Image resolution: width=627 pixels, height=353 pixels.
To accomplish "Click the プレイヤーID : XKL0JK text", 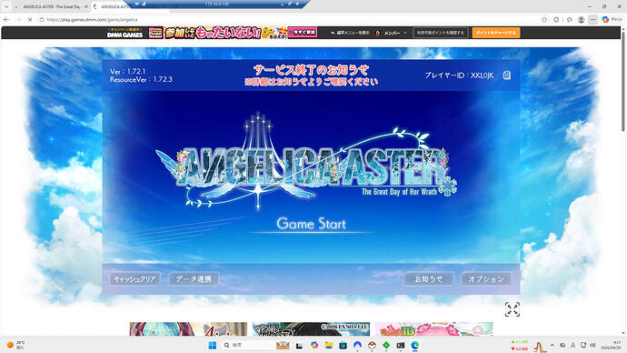I will [x=459, y=76].
